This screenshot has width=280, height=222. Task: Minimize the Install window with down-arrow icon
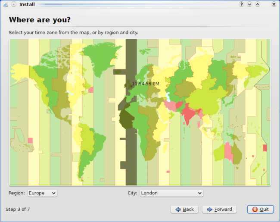249,4
